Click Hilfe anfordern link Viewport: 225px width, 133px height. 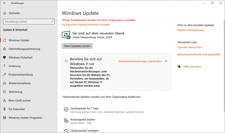click(192, 66)
